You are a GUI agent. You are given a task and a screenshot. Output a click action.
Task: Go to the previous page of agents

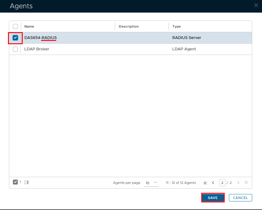[x=213, y=183]
